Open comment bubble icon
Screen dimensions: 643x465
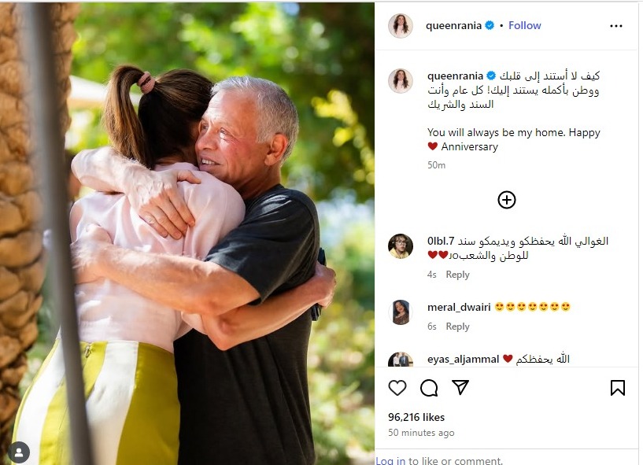click(x=429, y=387)
